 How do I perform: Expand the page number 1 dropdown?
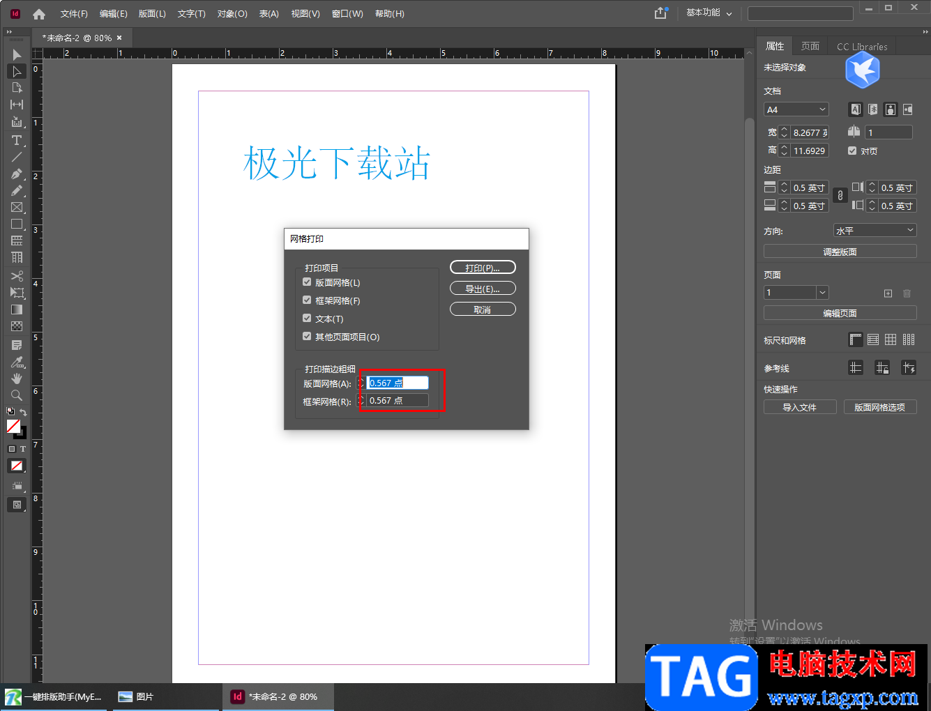[823, 293]
